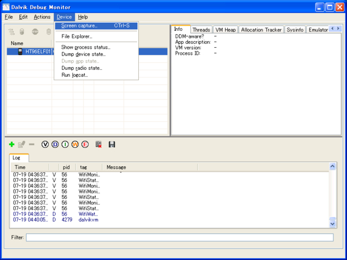The width and height of the screenshot is (347, 260).
Task: Click the garbage collection trash icon
Action: tap(48, 32)
